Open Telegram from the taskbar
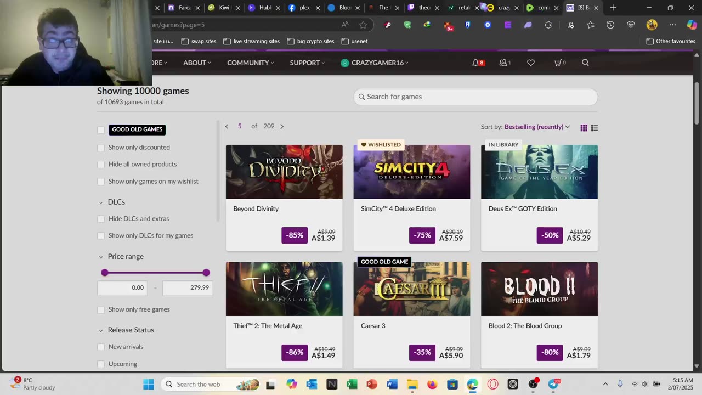Image resolution: width=702 pixels, height=395 pixels. (x=553, y=384)
